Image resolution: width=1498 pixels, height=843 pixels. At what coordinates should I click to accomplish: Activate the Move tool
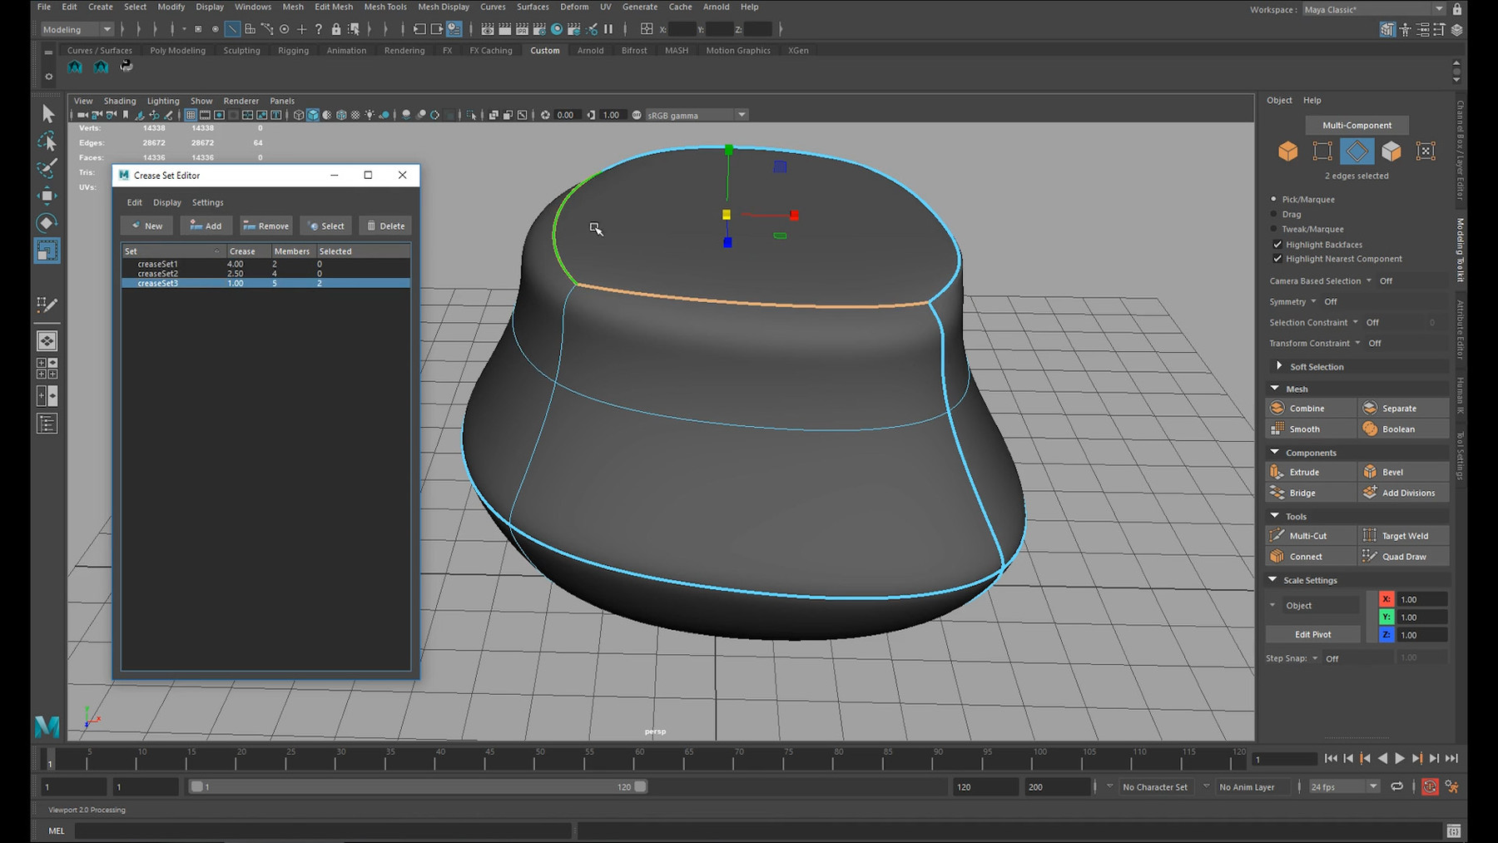click(47, 196)
